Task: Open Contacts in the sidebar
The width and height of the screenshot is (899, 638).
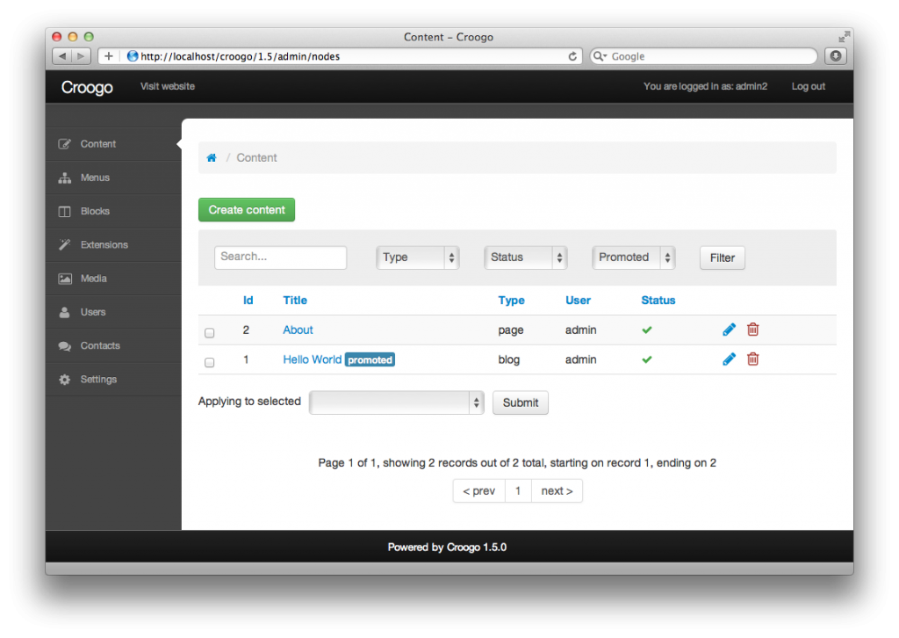Action: [113, 346]
